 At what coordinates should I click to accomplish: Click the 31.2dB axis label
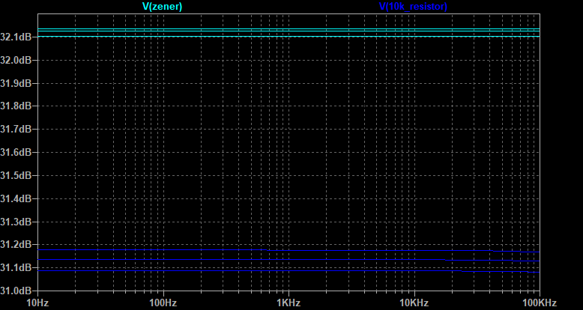click(16, 245)
